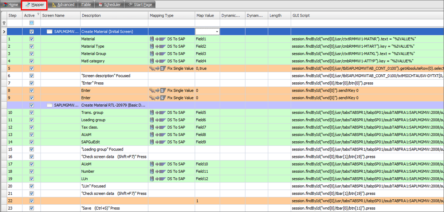Toggle Active checkbox for the Create Material (Initial Screen) row
The height and width of the screenshot is (212, 444).
pyautogui.click(x=32, y=32)
